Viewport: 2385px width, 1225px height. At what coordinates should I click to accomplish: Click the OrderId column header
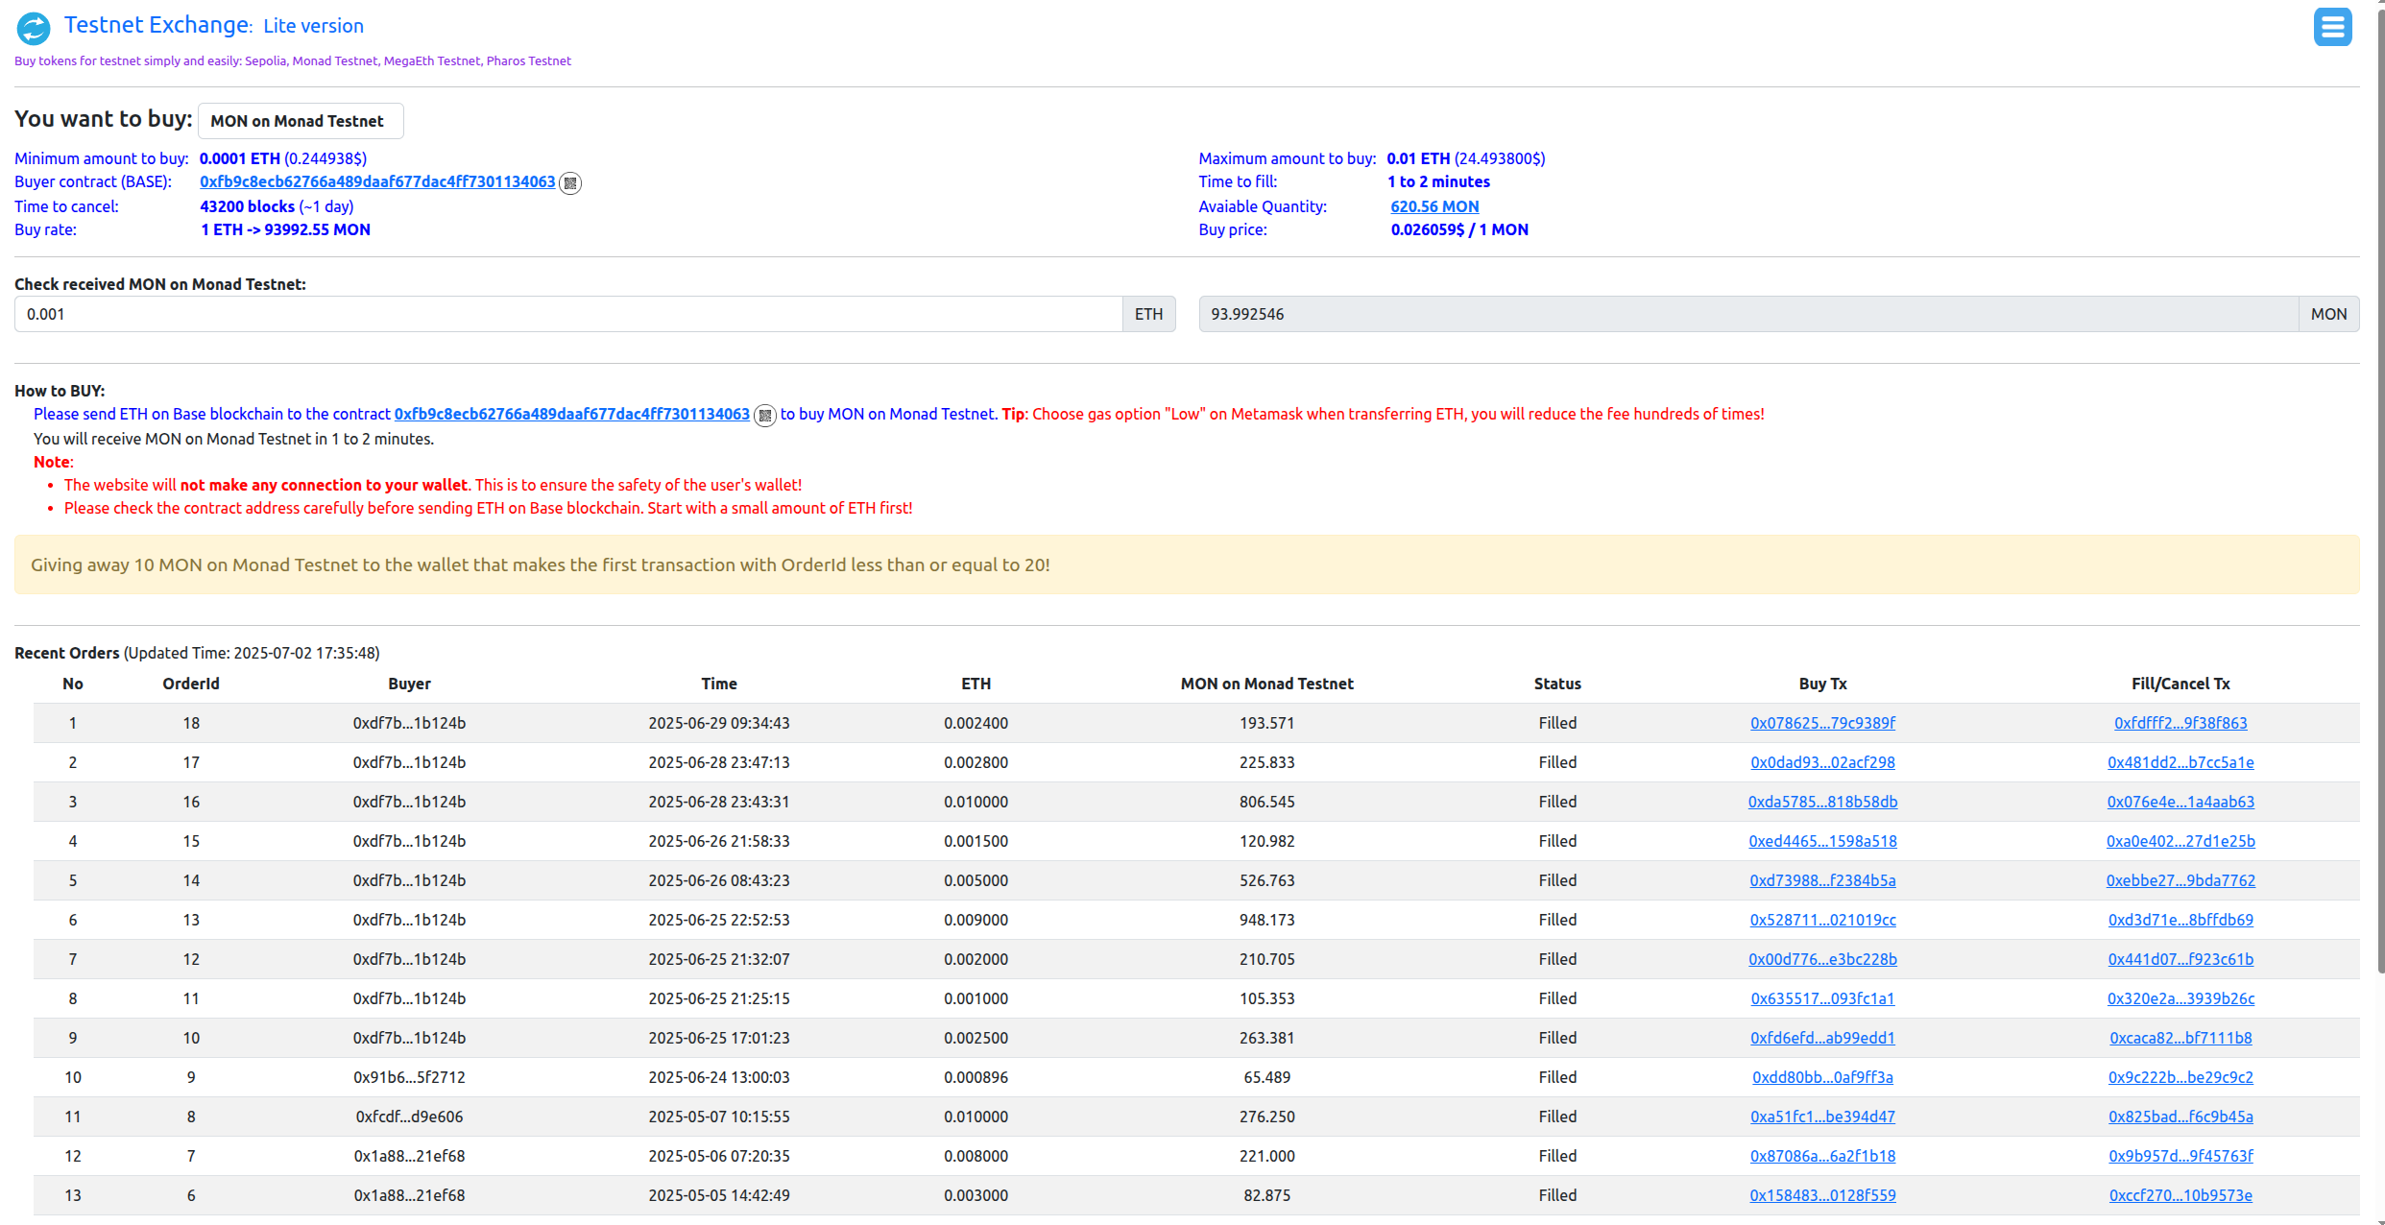tap(191, 684)
